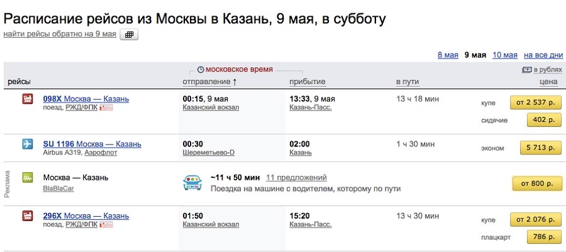Click the BlaBlaCar car icon

[27, 178]
